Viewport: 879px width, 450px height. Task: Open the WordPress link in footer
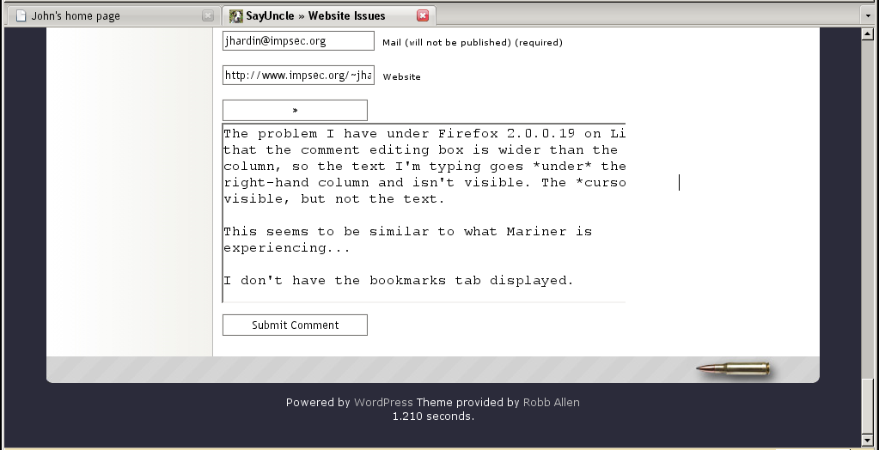coord(383,403)
